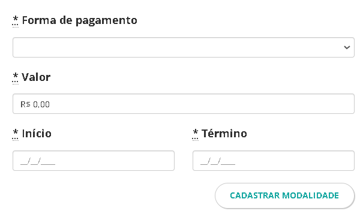Click the required asterisk before Forma de pagamento
363x217 pixels.
point(15,21)
